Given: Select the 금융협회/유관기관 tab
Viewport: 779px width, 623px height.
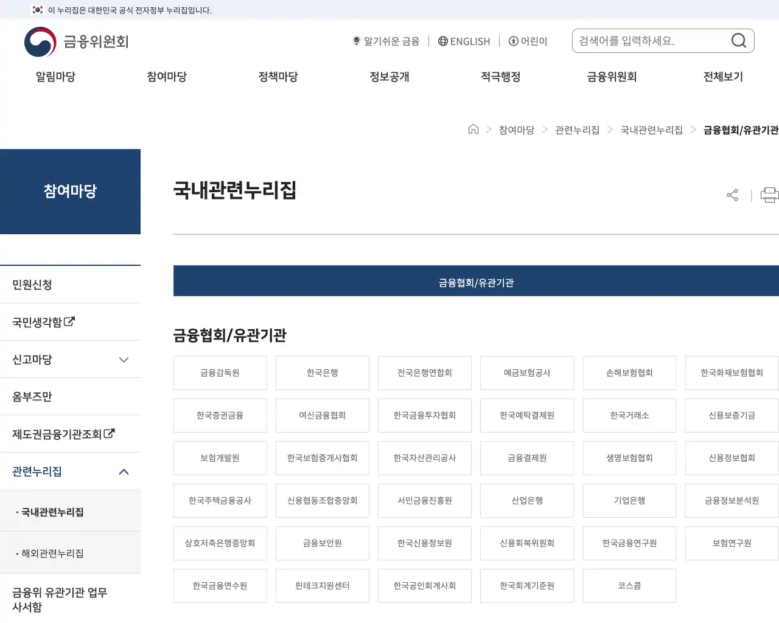Looking at the screenshot, I should click(476, 281).
